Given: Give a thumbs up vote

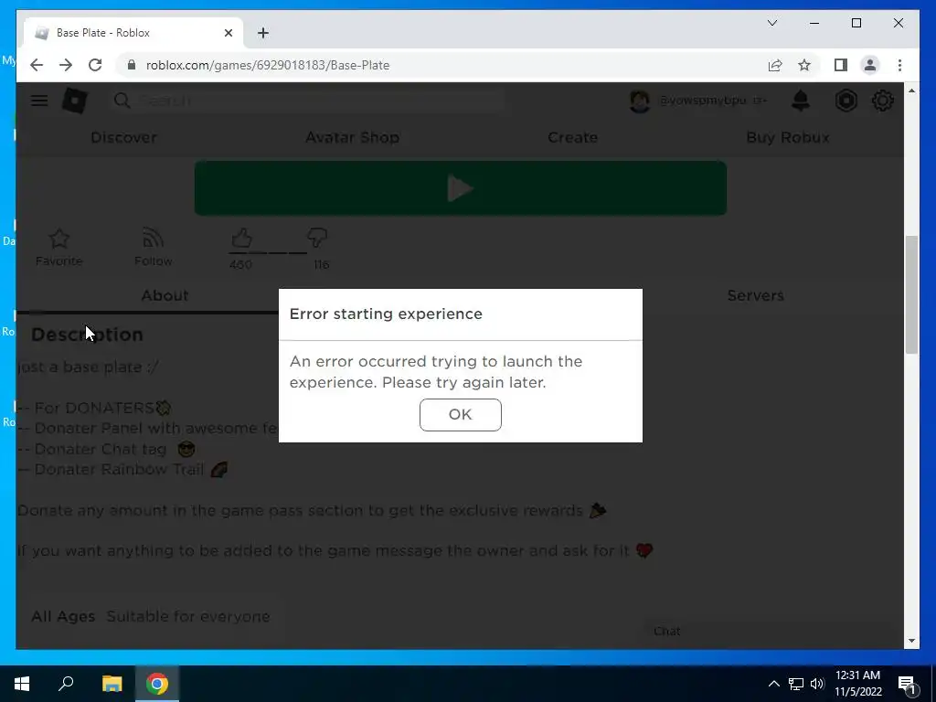Looking at the screenshot, I should coord(241,238).
